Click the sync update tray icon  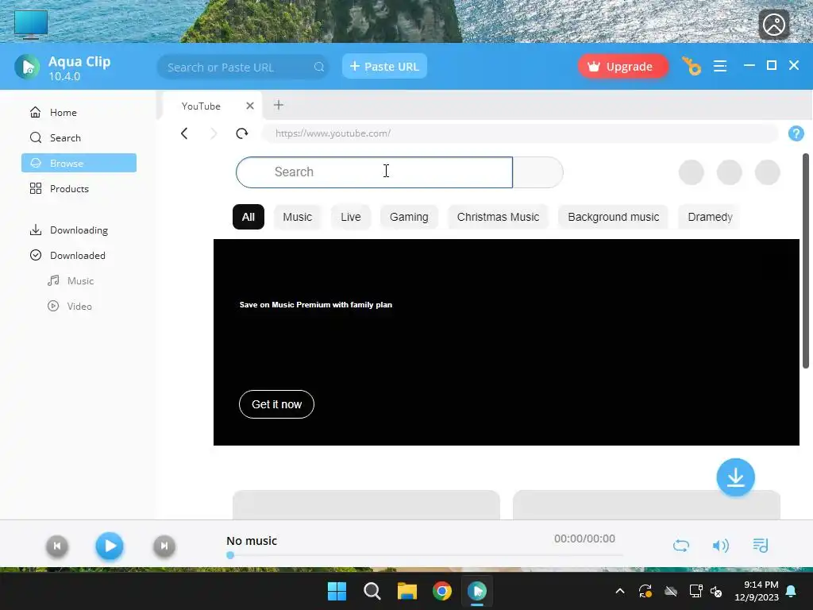(x=645, y=591)
